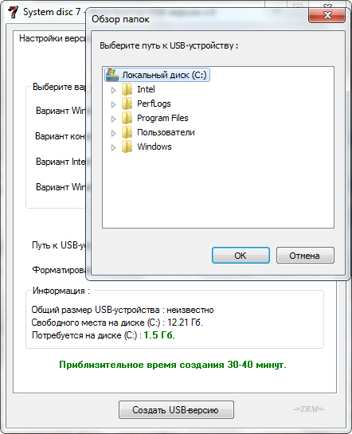
Task: Close the Обзор папок dialog
Action: (x=327, y=15)
